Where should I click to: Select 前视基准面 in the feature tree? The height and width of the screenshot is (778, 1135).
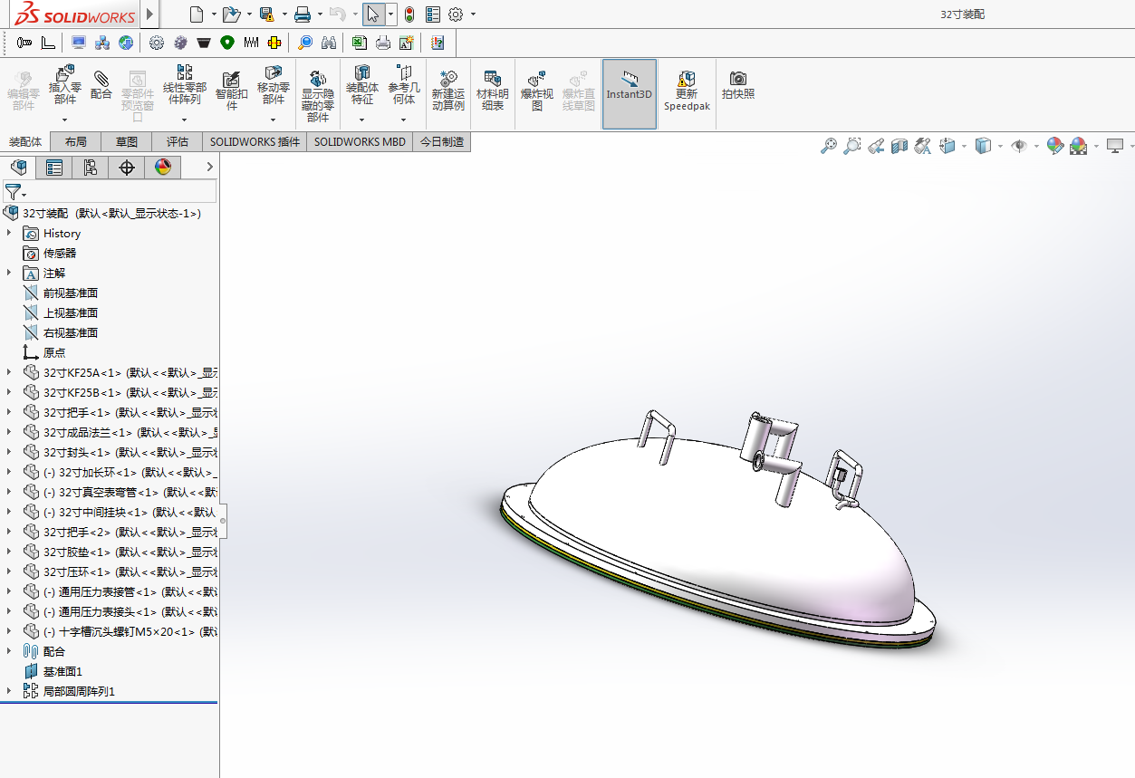point(70,293)
